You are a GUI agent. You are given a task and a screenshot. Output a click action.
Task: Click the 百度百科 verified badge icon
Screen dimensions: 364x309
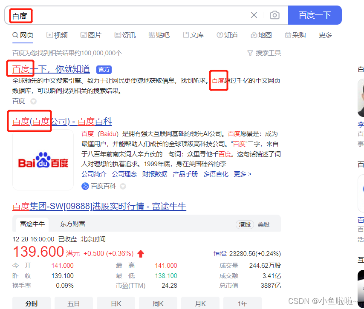point(85,186)
